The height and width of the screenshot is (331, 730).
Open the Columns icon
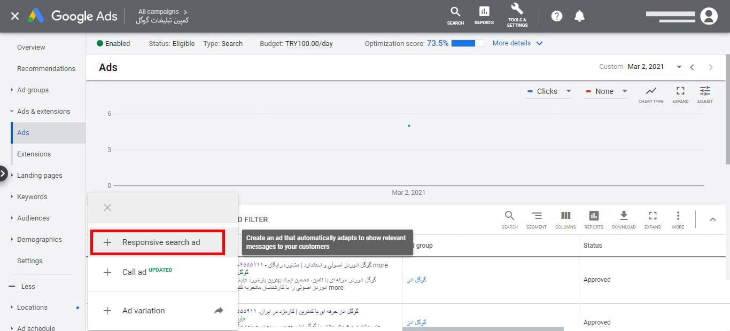coord(565,219)
